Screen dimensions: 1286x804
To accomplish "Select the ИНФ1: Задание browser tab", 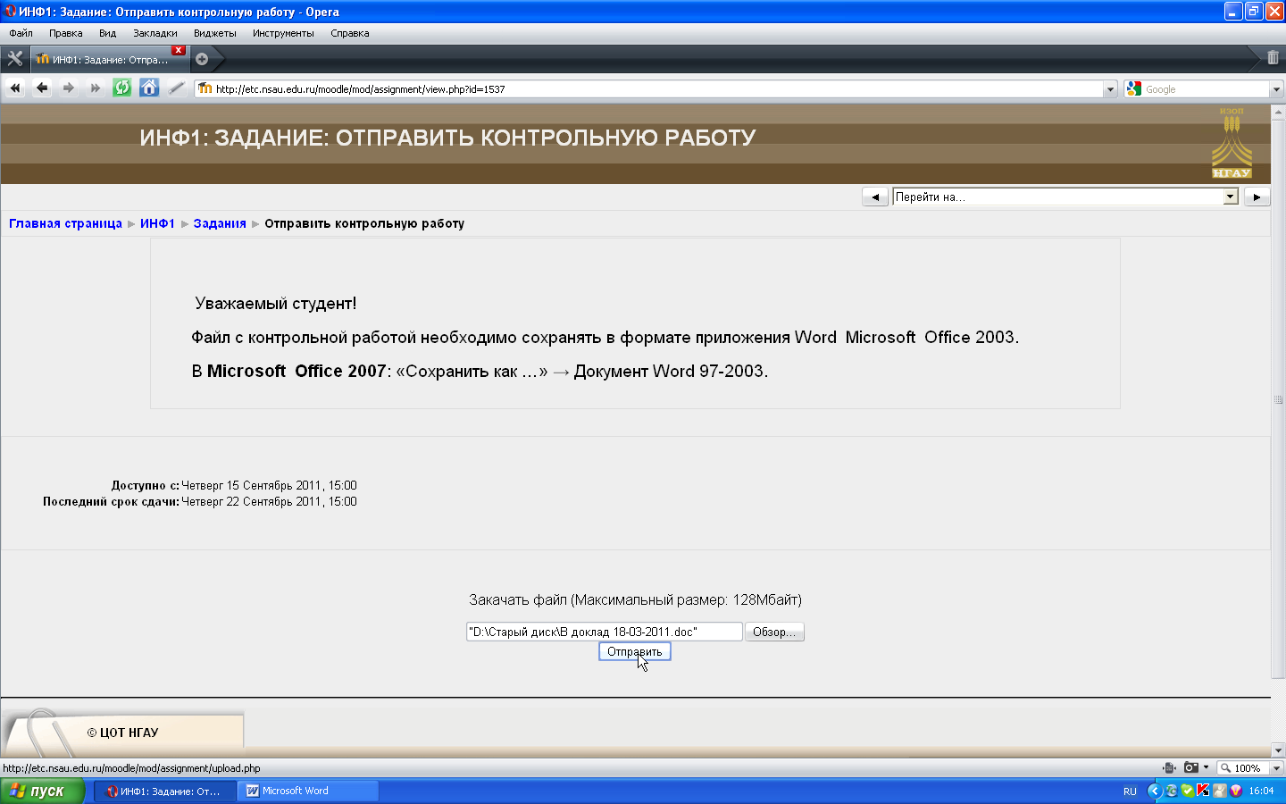I will point(108,59).
